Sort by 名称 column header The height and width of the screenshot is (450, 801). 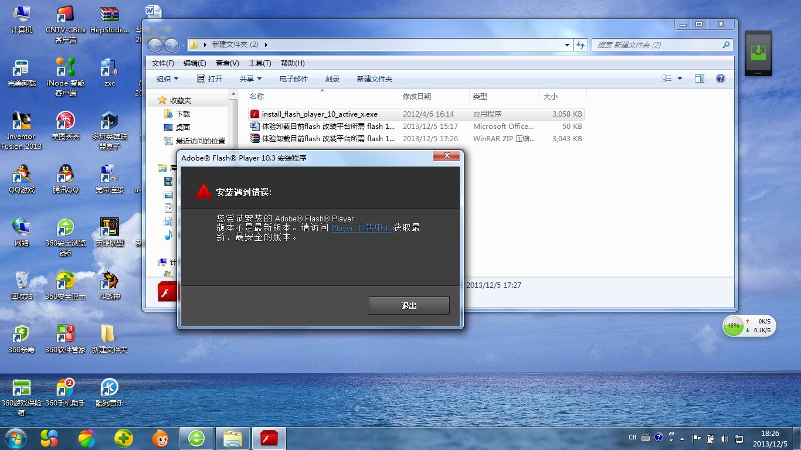click(x=323, y=96)
